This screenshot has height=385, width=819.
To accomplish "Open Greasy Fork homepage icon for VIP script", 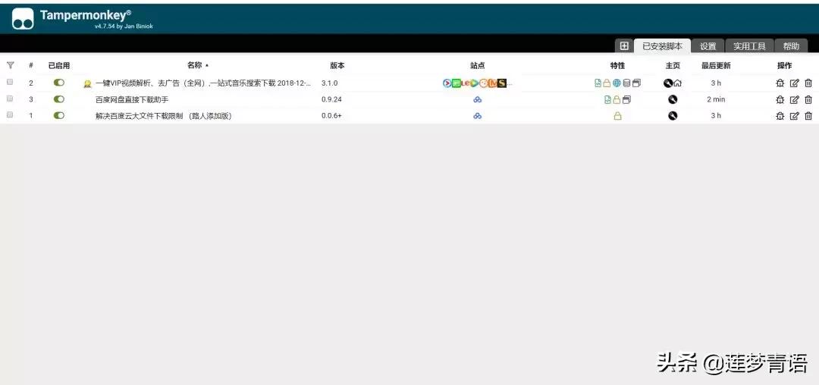I will coord(667,83).
